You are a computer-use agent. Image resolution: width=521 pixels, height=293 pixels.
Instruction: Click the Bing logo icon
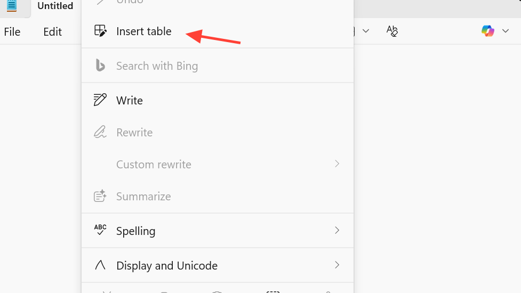click(x=100, y=66)
